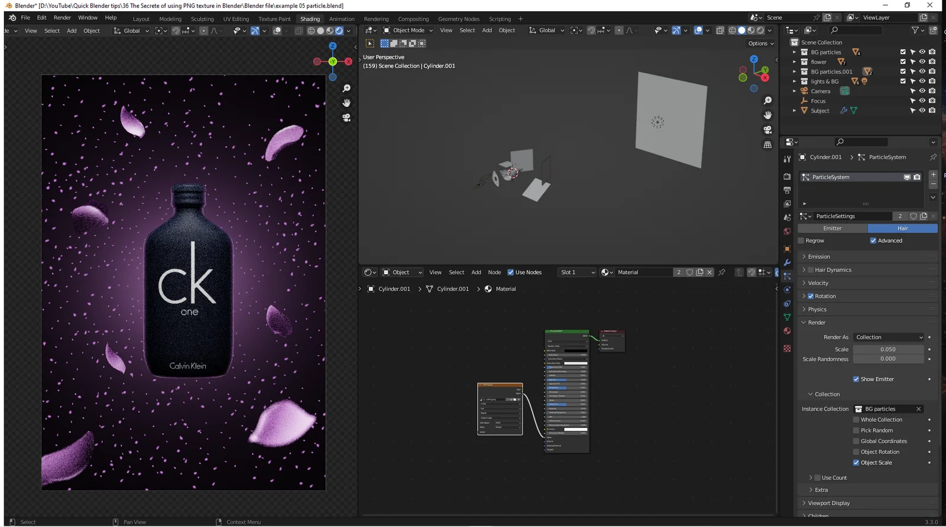Disable the Advanced checkbox
Screen dimensions: 946x527
[873, 240]
